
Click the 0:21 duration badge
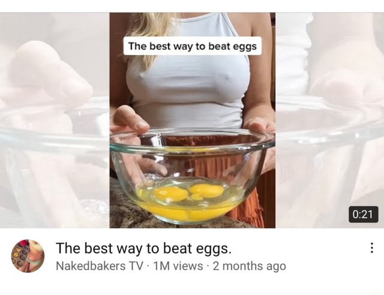(x=364, y=215)
